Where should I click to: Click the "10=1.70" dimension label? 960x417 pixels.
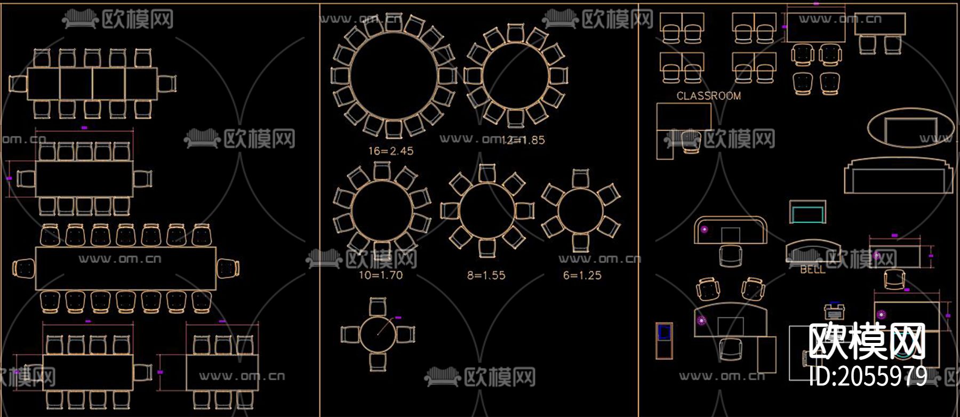click(x=381, y=275)
